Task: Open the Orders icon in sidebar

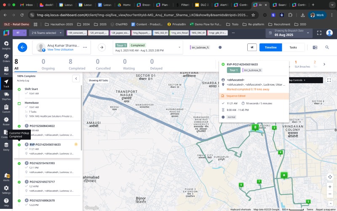Action: coord(6,58)
